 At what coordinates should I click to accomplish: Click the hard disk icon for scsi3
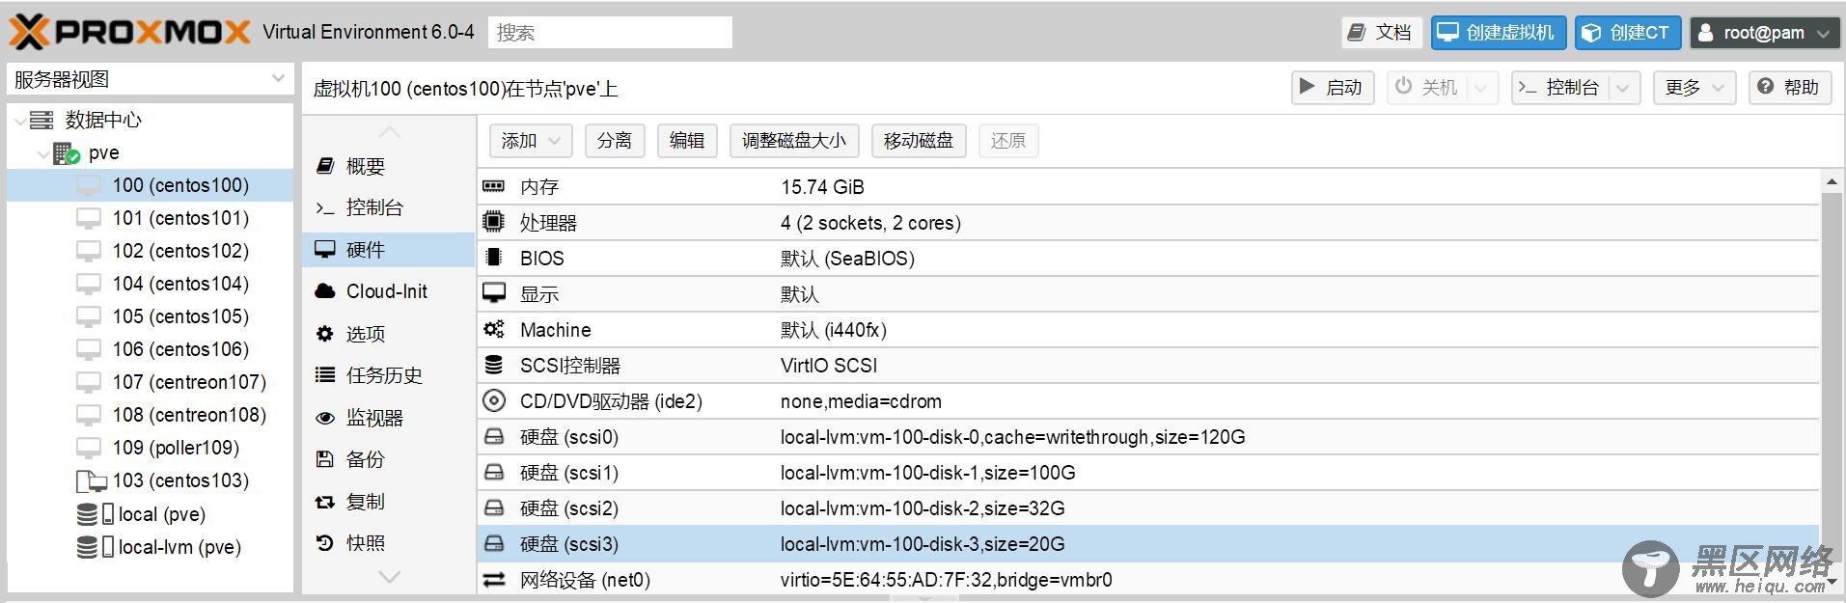coord(493,543)
